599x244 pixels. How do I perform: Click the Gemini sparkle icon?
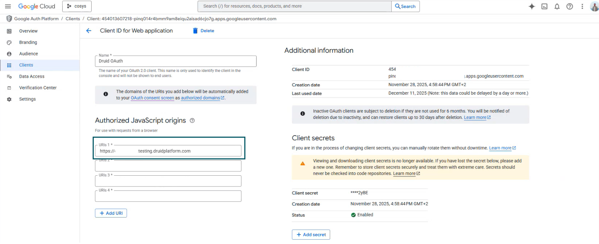click(x=532, y=7)
